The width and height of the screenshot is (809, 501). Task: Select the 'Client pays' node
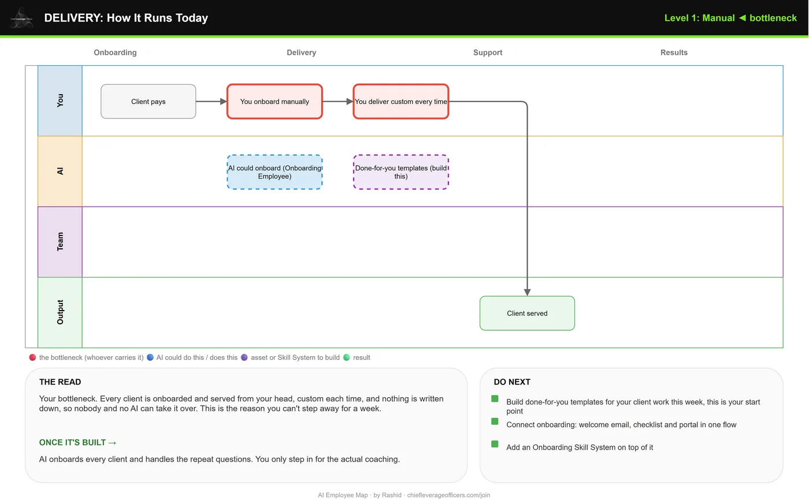pos(149,102)
